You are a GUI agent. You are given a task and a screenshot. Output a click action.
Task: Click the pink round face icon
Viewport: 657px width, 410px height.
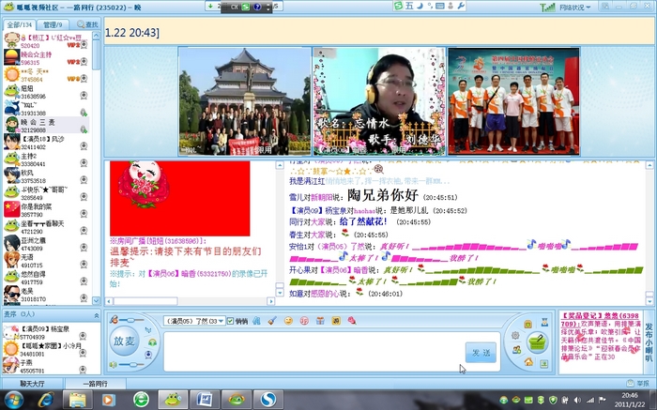point(304,321)
